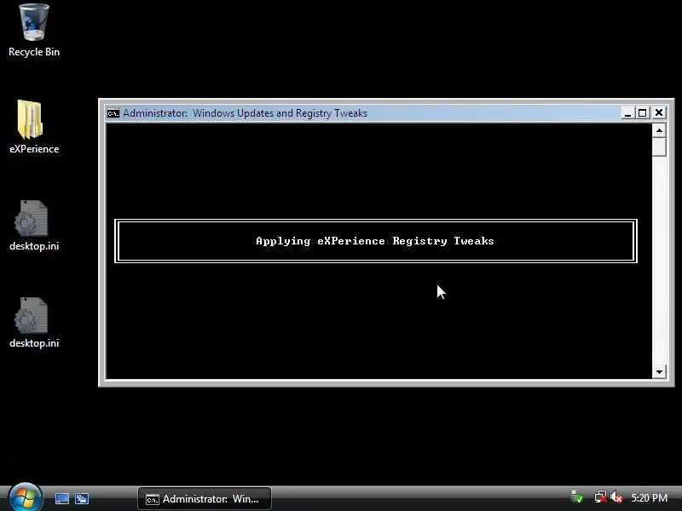The width and height of the screenshot is (682, 511).
Task: Open command prompt window's title bar icon menu
Action: [x=113, y=113]
